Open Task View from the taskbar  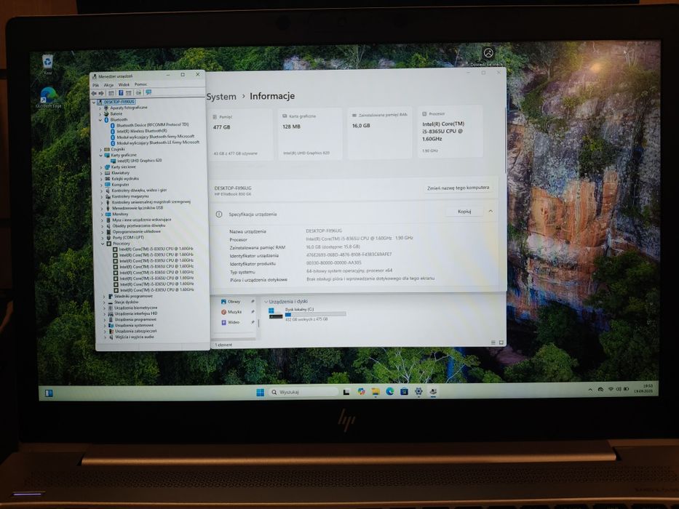pyautogui.click(x=346, y=392)
